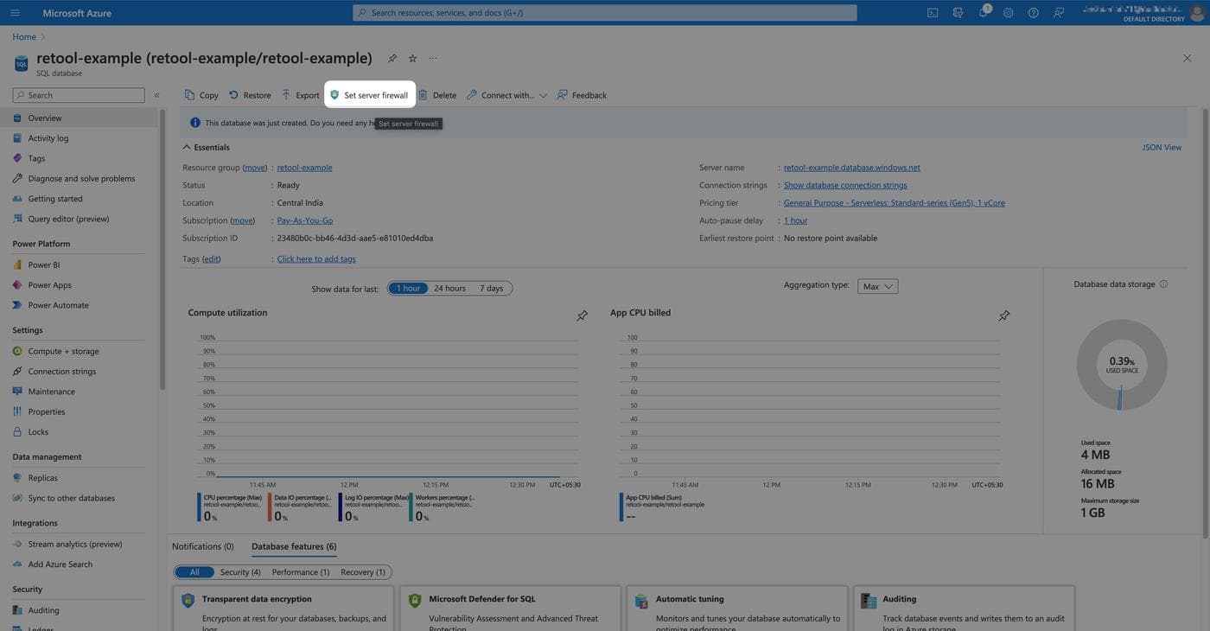Click the Set server firewall shield icon

[x=334, y=95]
